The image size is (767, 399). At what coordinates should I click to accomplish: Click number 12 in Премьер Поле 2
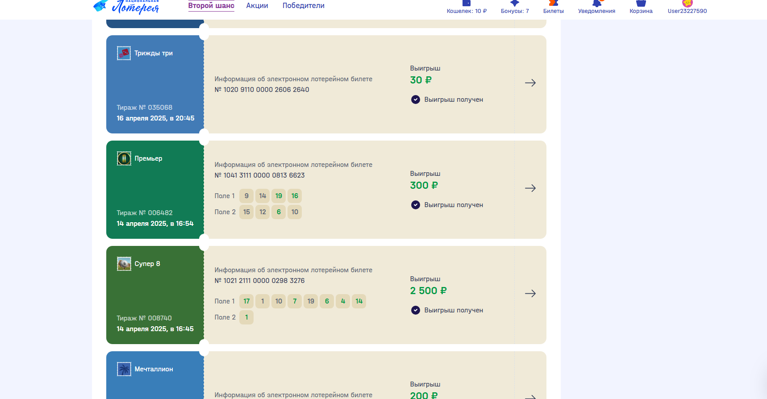click(263, 212)
